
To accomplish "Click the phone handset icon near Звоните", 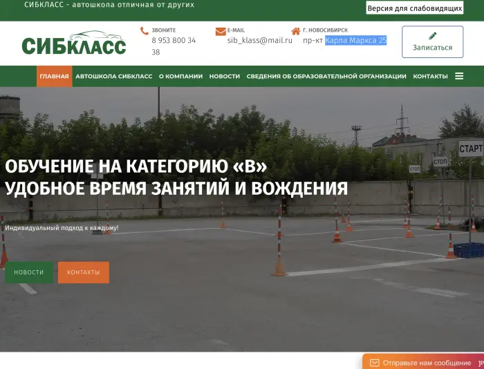I will [145, 31].
